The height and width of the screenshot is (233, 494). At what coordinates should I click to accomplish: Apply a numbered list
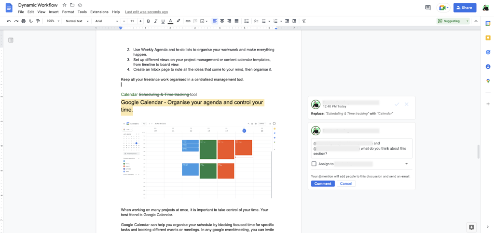(275, 21)
